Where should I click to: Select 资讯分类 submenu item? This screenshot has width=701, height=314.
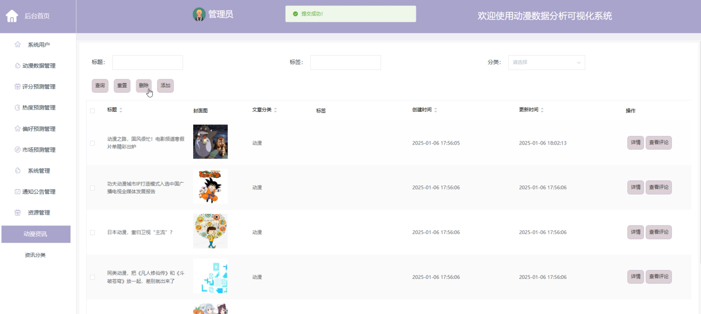pyautogui.click(x=36, y=255)
